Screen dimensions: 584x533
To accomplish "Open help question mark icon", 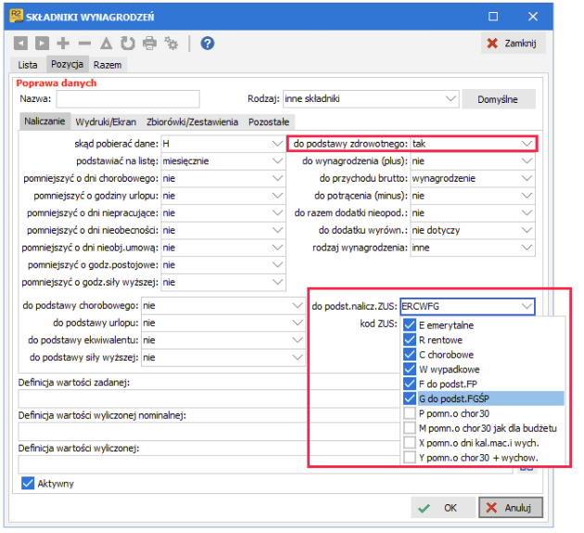I will coord(208,44).
